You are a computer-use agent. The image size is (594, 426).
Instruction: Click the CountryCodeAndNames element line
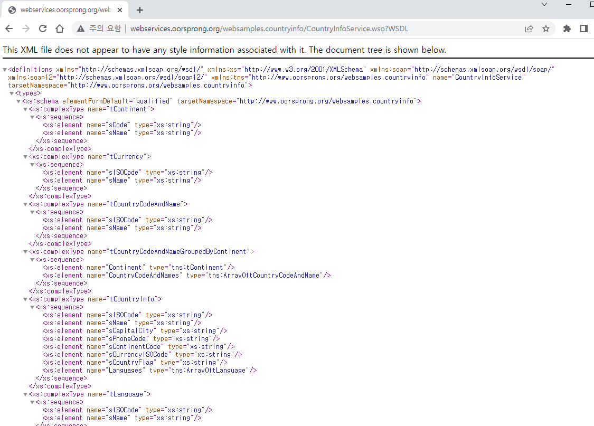pos(187,276)
